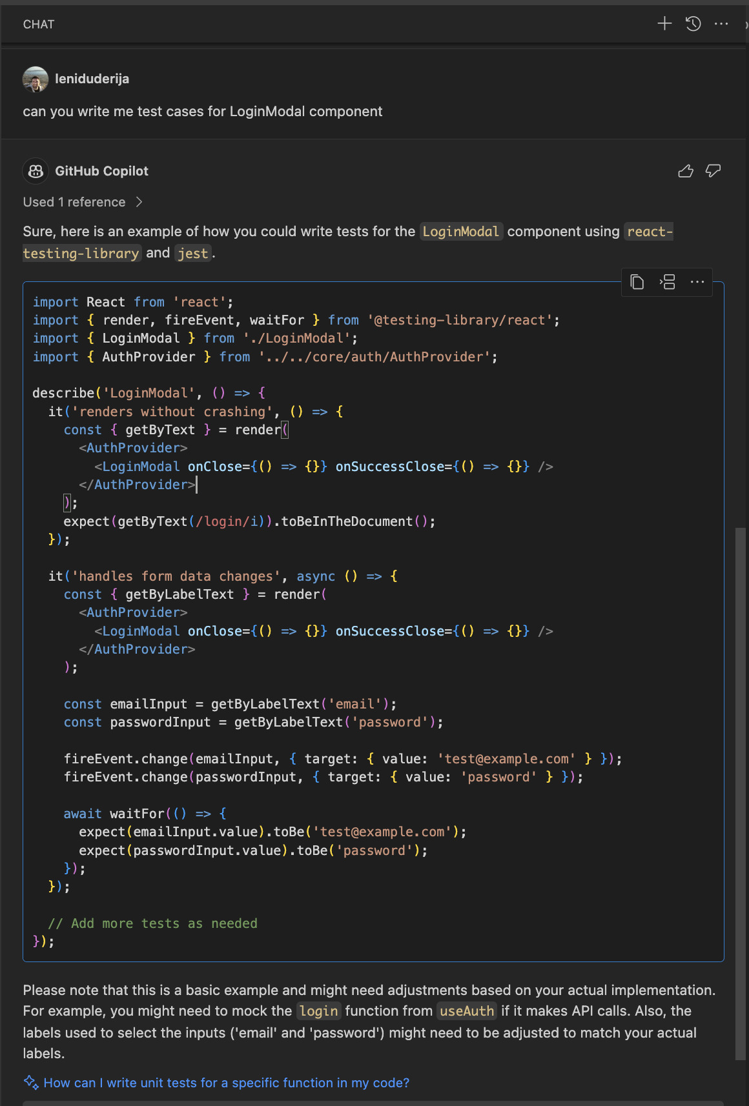The height and width of the screenshot is (1106, 749).
Task: Click Used 1 reference label
Action: (74, 202)
